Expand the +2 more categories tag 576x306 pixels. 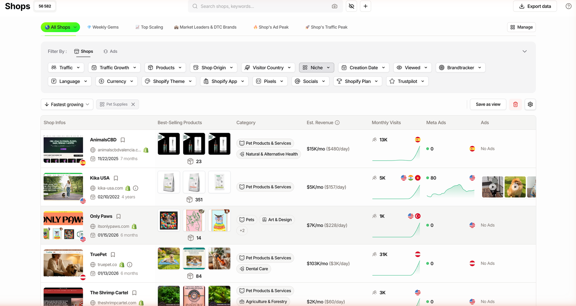(x=242, y=231)
